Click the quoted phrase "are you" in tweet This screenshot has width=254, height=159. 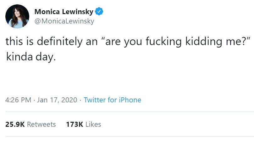pyautogui.click(x=124, y=42)
